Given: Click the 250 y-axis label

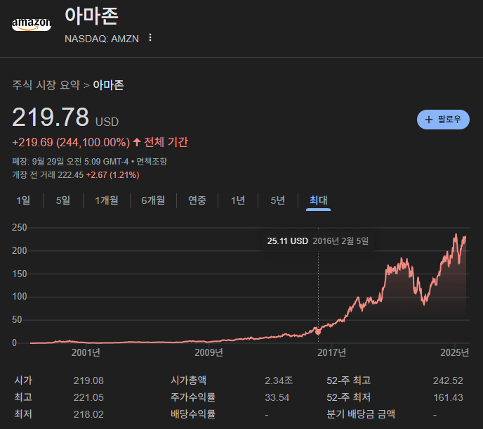Looking at the screenshot, I should coord(20,228).
